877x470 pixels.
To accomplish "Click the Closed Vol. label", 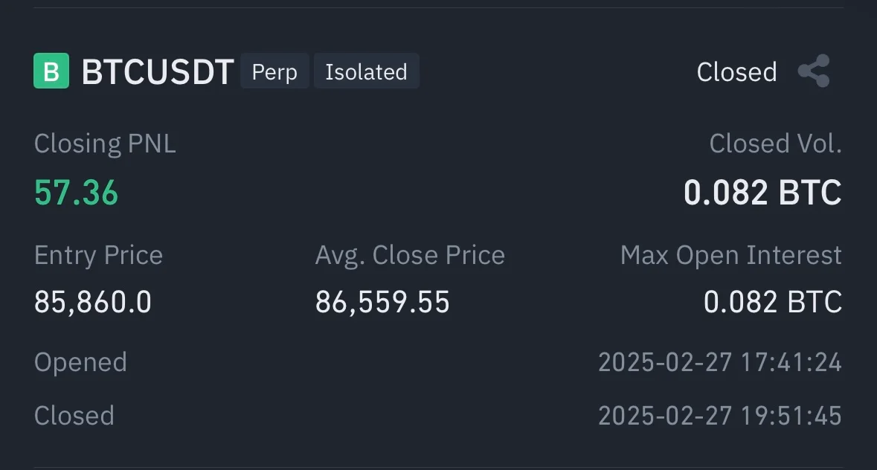I will [x=775, y=144].
